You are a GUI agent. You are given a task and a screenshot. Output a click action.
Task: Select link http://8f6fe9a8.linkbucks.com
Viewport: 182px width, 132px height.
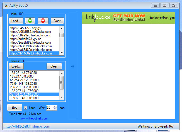(x=34, y=35)
